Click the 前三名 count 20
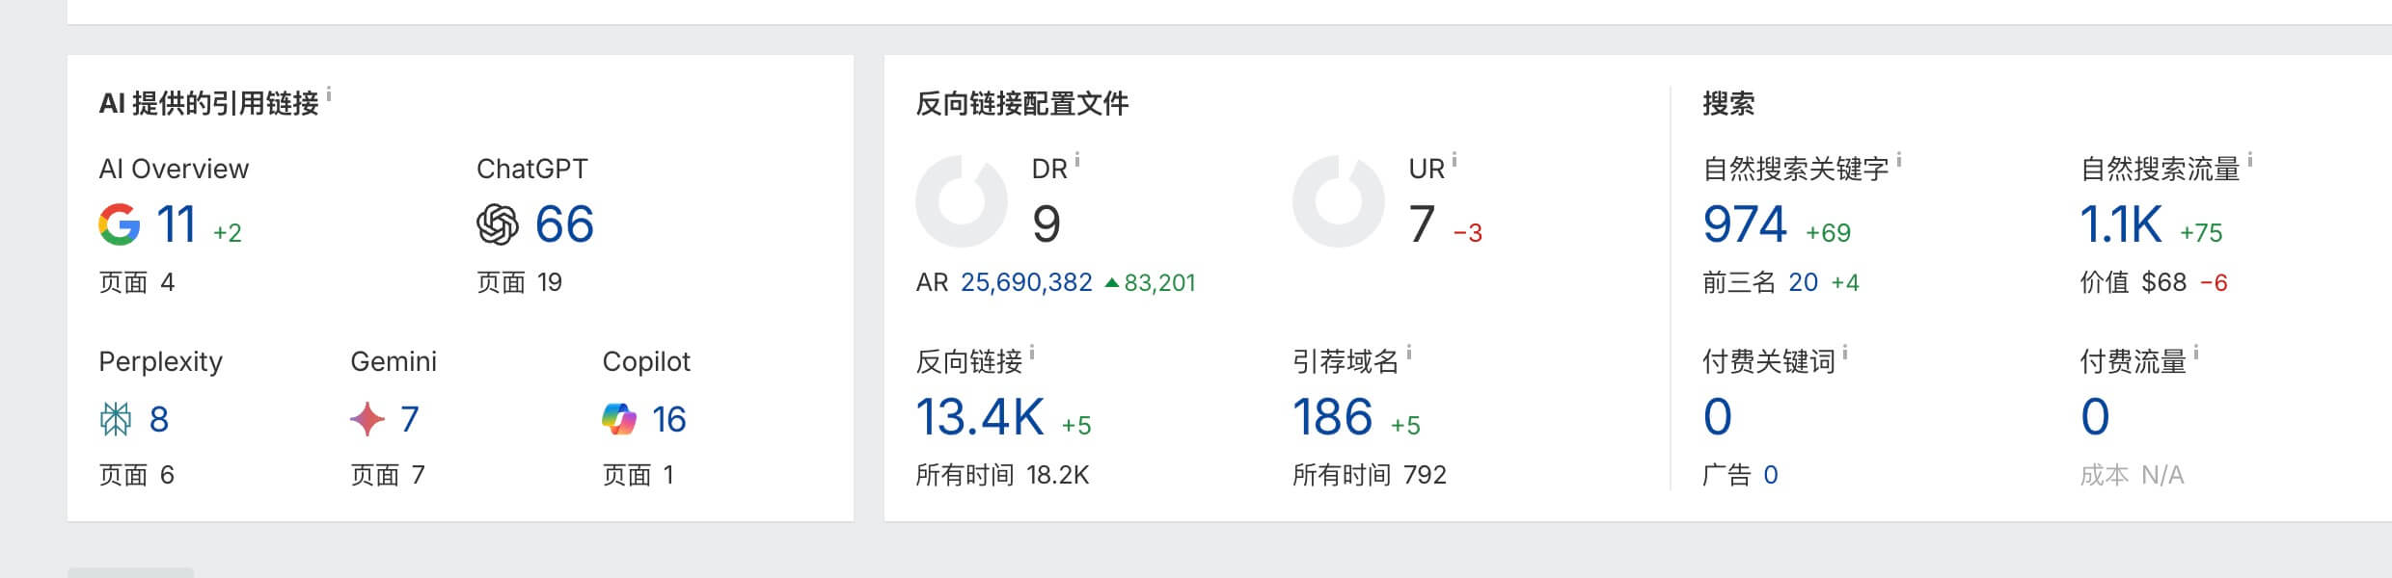Viewport: 2392px width, 578px height. click(1803, 282)
